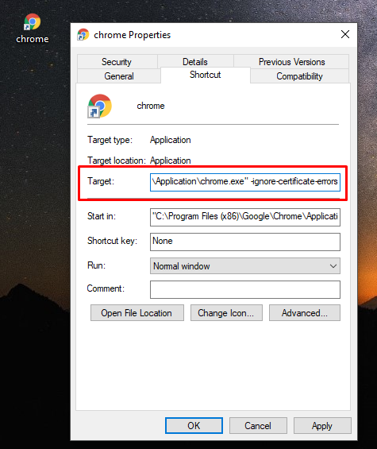Click the Open File Location button
The width and height of the screenshot is (377, 449).
[137, 313]
